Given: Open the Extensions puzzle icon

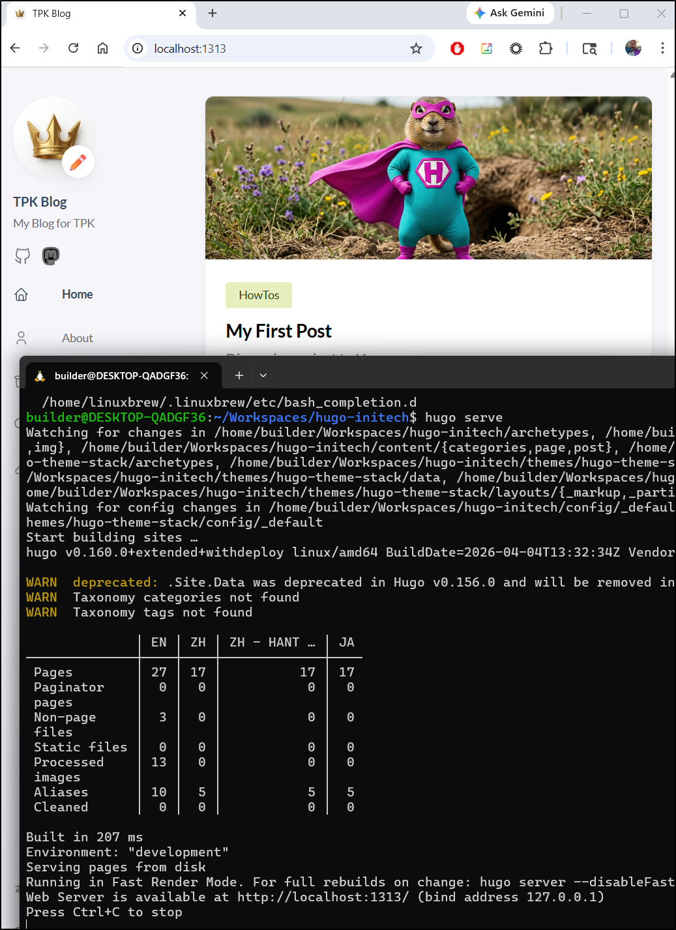Looking at the screenshot, I should (x=546, y=48).
